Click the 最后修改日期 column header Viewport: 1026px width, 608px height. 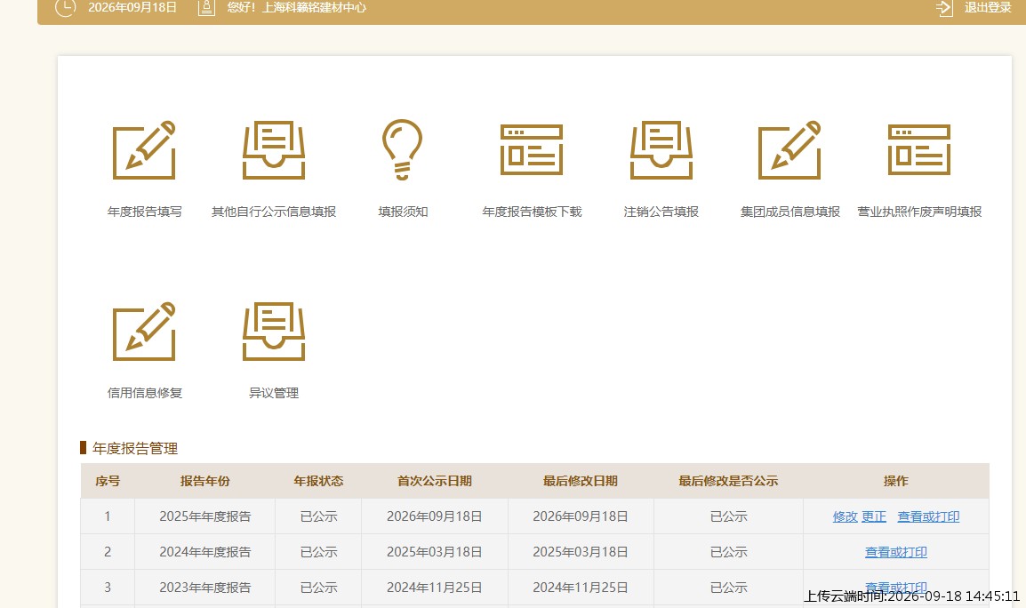[x=581, y=481]
